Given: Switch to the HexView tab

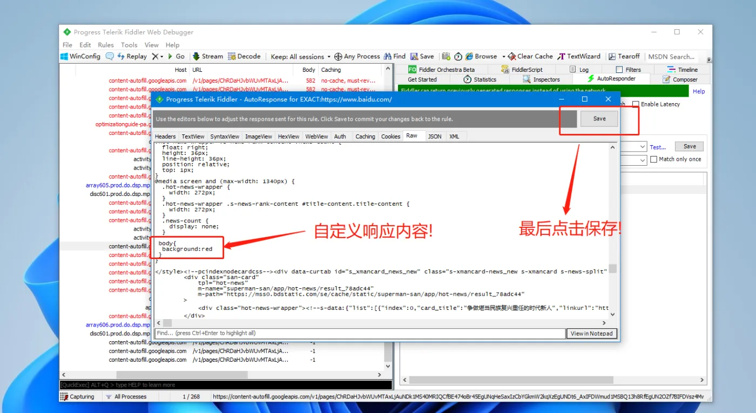Looking at the screenshot, I should [x=288, y=137].
